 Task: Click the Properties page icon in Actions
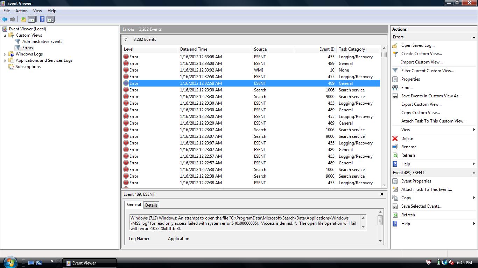[x=395, y=79]
